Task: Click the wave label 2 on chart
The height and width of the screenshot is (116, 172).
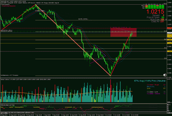Action: pyautogui.click(x=72, y=23)
